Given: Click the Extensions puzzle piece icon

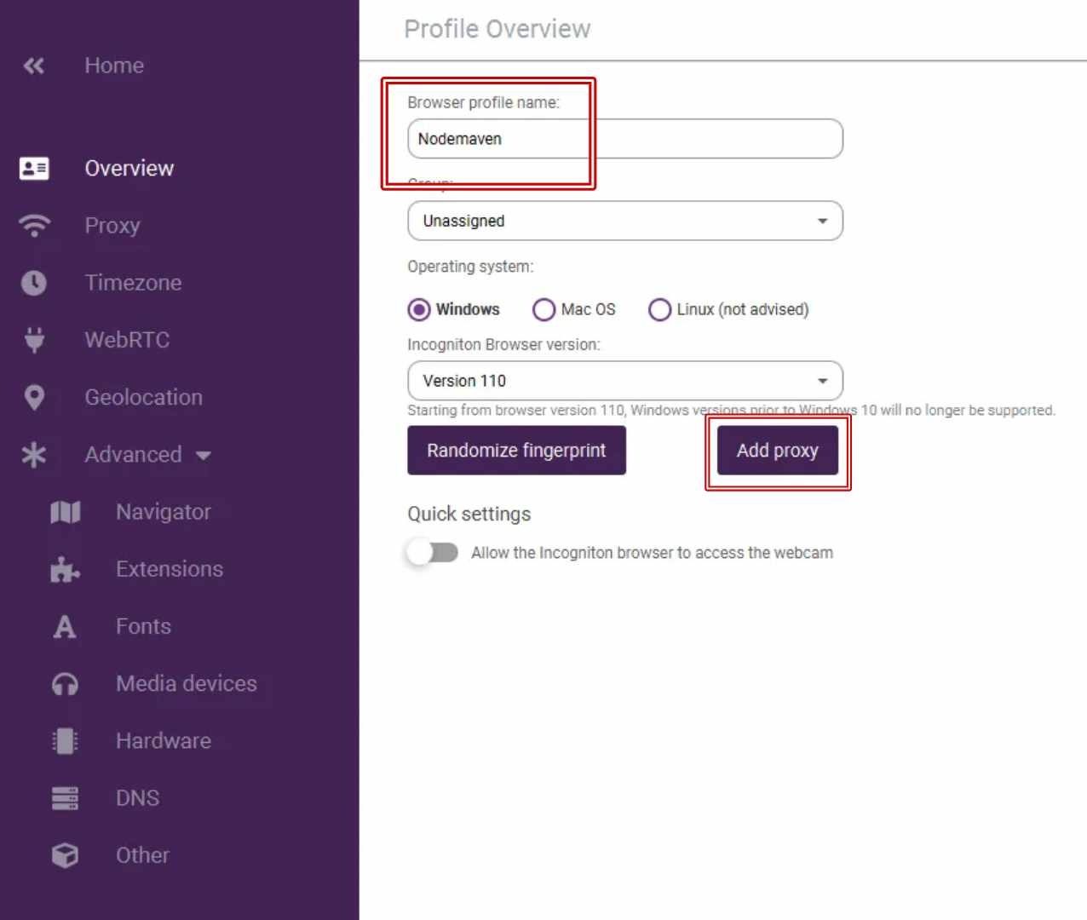Looking at the screenshot, I should [65, 569].
